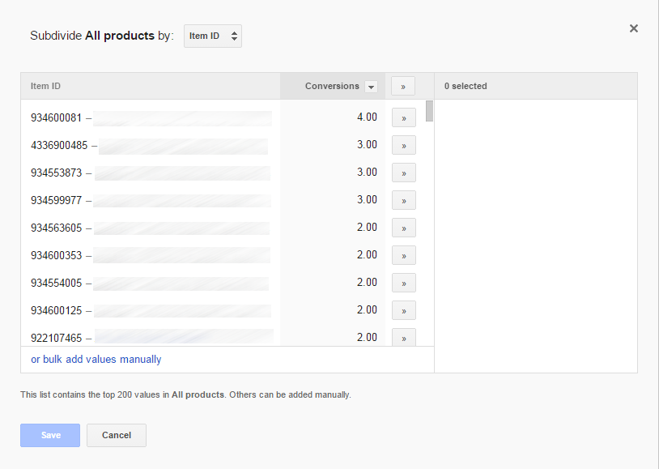Screen dimensions: 659x469
Task: Cancel the subdivide dialog
Action: tap(116, 435)
